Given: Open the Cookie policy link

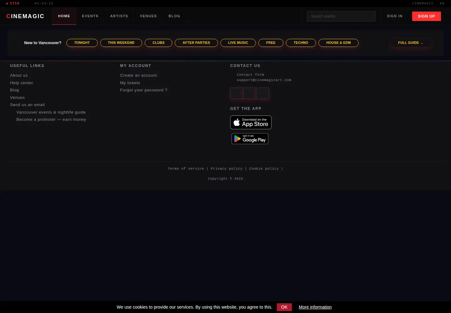Looking at the screenshot, I should pos(264,169).
